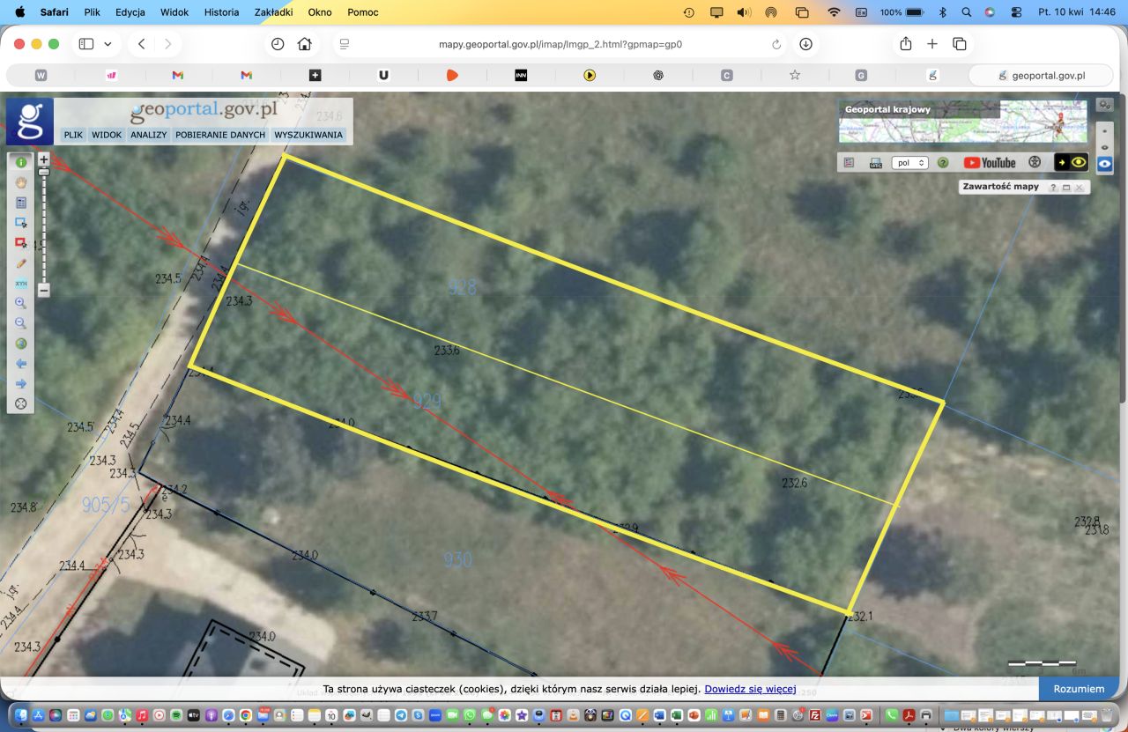Open Finder from the Dock

21,714
